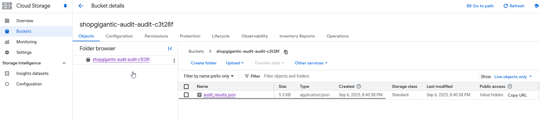The width and height of the screenshot is (540, 120).
Task: Click the Buckets breadcrumb link
Action: click(196, 51)
